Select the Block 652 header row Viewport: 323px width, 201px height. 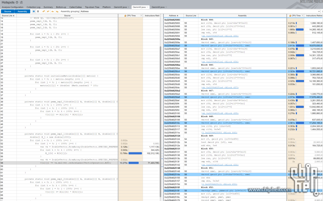point(243,188)
